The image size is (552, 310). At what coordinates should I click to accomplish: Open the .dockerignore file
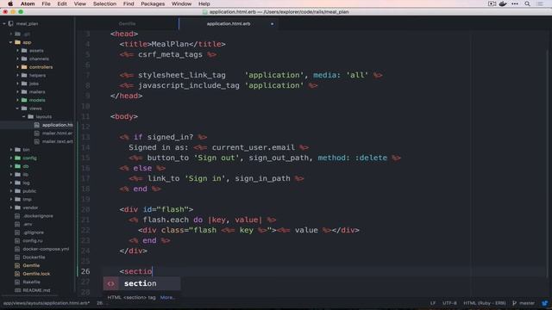click(x=38, y=216)
